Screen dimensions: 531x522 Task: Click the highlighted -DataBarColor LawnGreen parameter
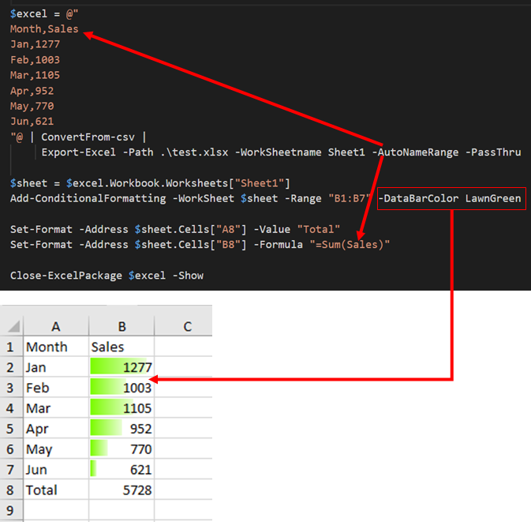[451, 198]
